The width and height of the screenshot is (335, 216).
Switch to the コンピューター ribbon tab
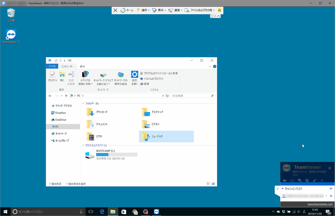click(x=68, y=67)
